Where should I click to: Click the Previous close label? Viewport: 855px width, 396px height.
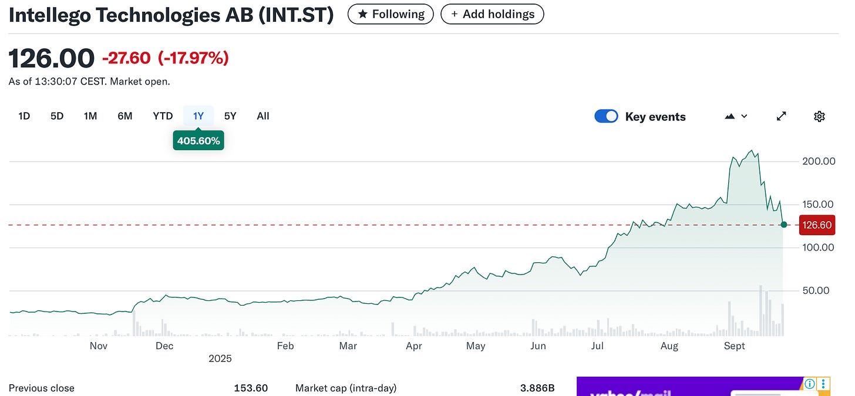tap(42, 388)
